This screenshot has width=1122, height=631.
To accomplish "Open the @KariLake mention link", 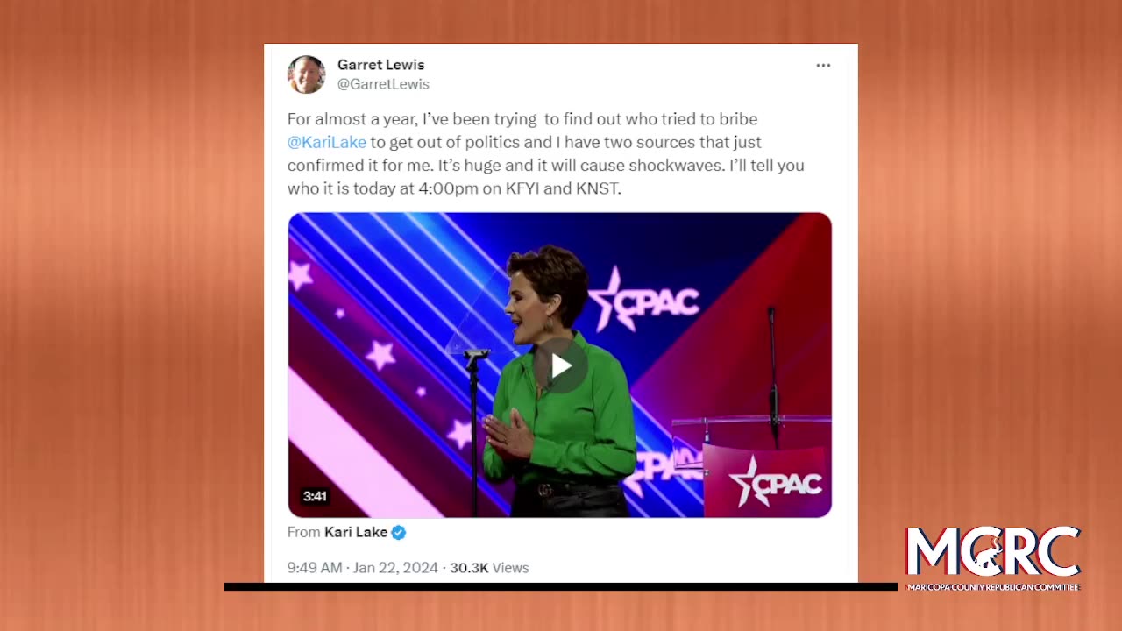I will pos(327,142).
